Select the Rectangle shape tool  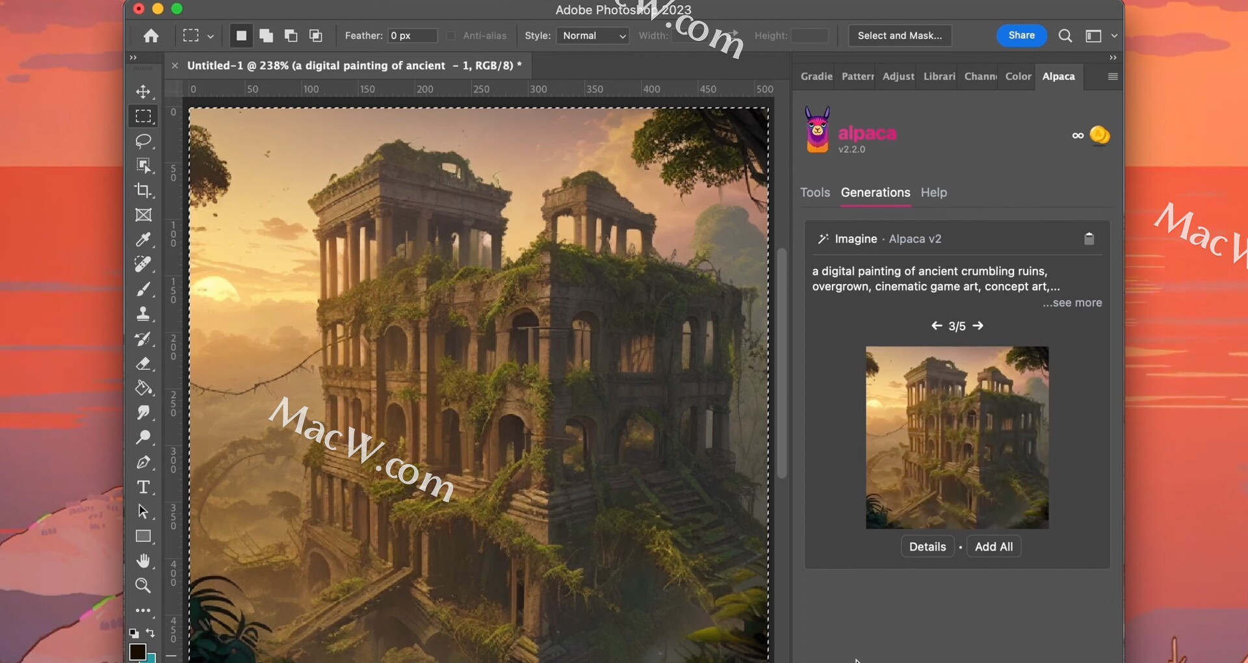[143, 536]
